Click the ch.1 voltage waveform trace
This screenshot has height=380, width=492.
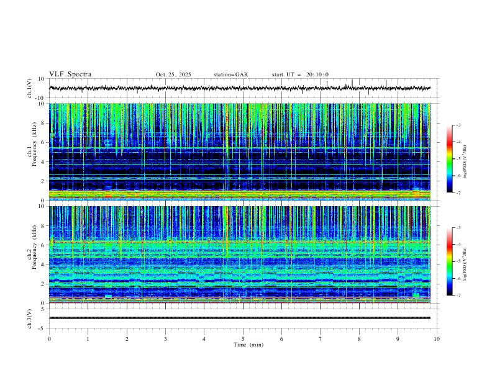[240, 88]
